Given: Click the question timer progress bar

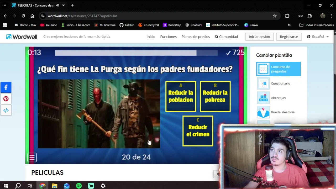Looking at the screenshot, I should point(136,53).
